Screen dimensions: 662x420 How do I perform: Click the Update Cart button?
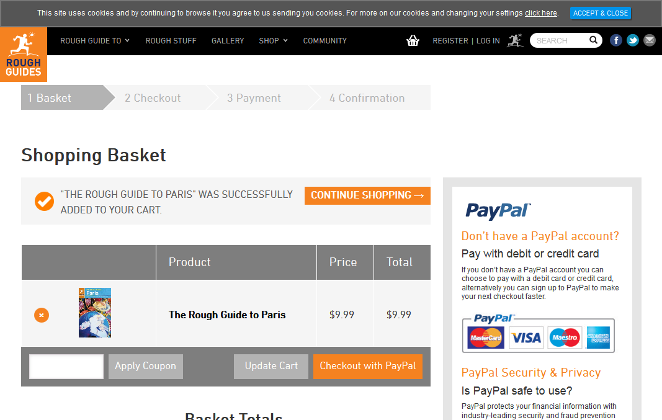271,366
